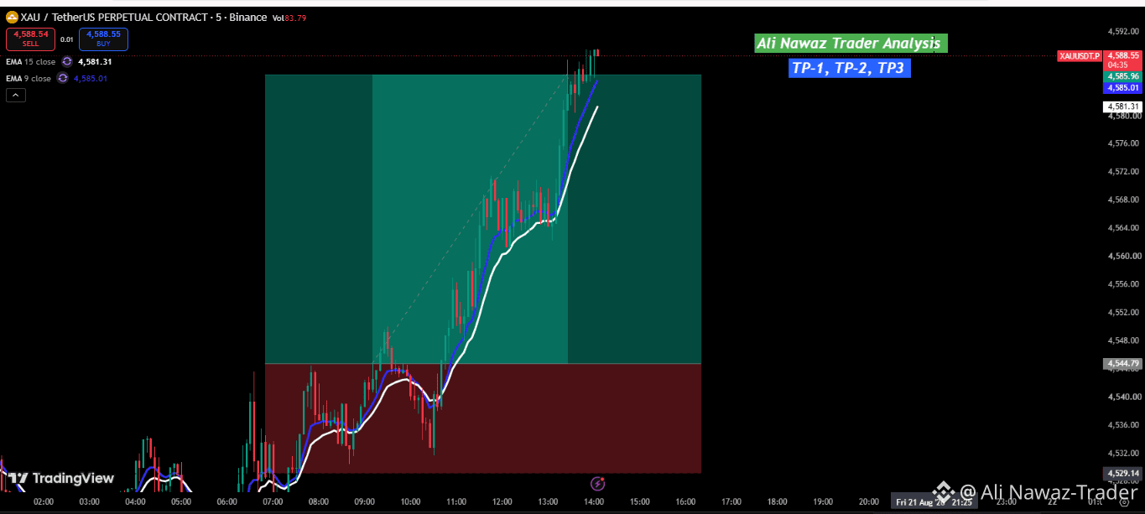Click the 4,544.79 entry price label on axis
The image size is (1145, 514).
(x=1122, y=364)
